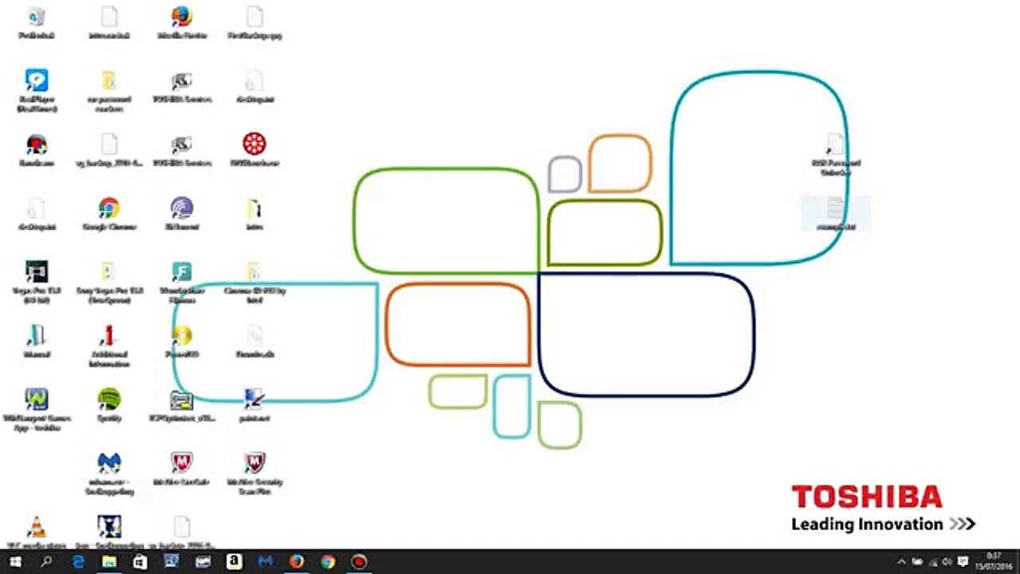The width and height of the screenshot is (1020, 574).
Task: Select the VLC media player desktop shortcut
Action: click(x=36, y=533)
